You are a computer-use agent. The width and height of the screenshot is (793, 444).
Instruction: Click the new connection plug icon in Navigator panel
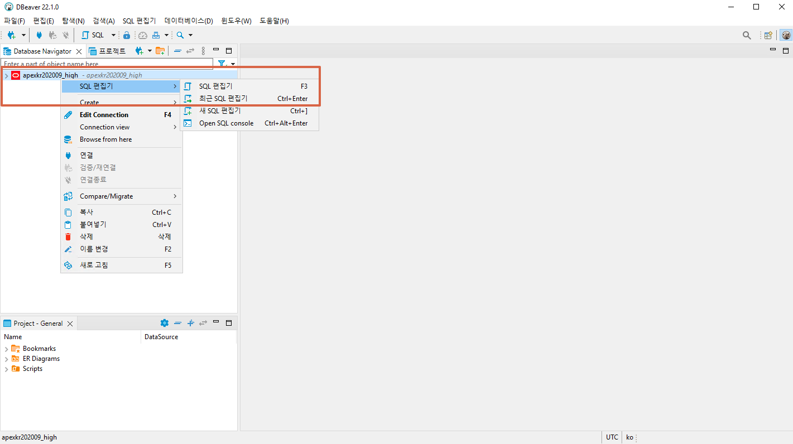(x=140, y=51)
